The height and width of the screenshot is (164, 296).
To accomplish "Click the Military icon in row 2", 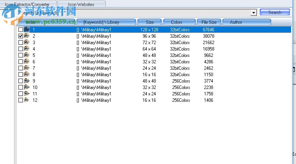I will [27, 36].
